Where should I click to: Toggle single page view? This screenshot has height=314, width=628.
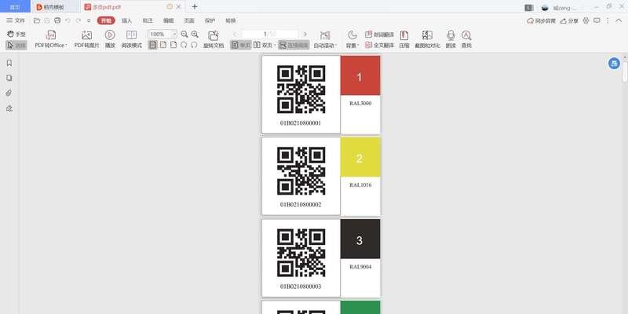tap(241, 46)
